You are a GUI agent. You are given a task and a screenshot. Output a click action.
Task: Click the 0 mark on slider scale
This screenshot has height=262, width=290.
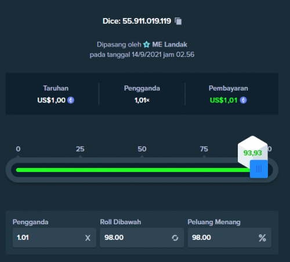point(18,149)
